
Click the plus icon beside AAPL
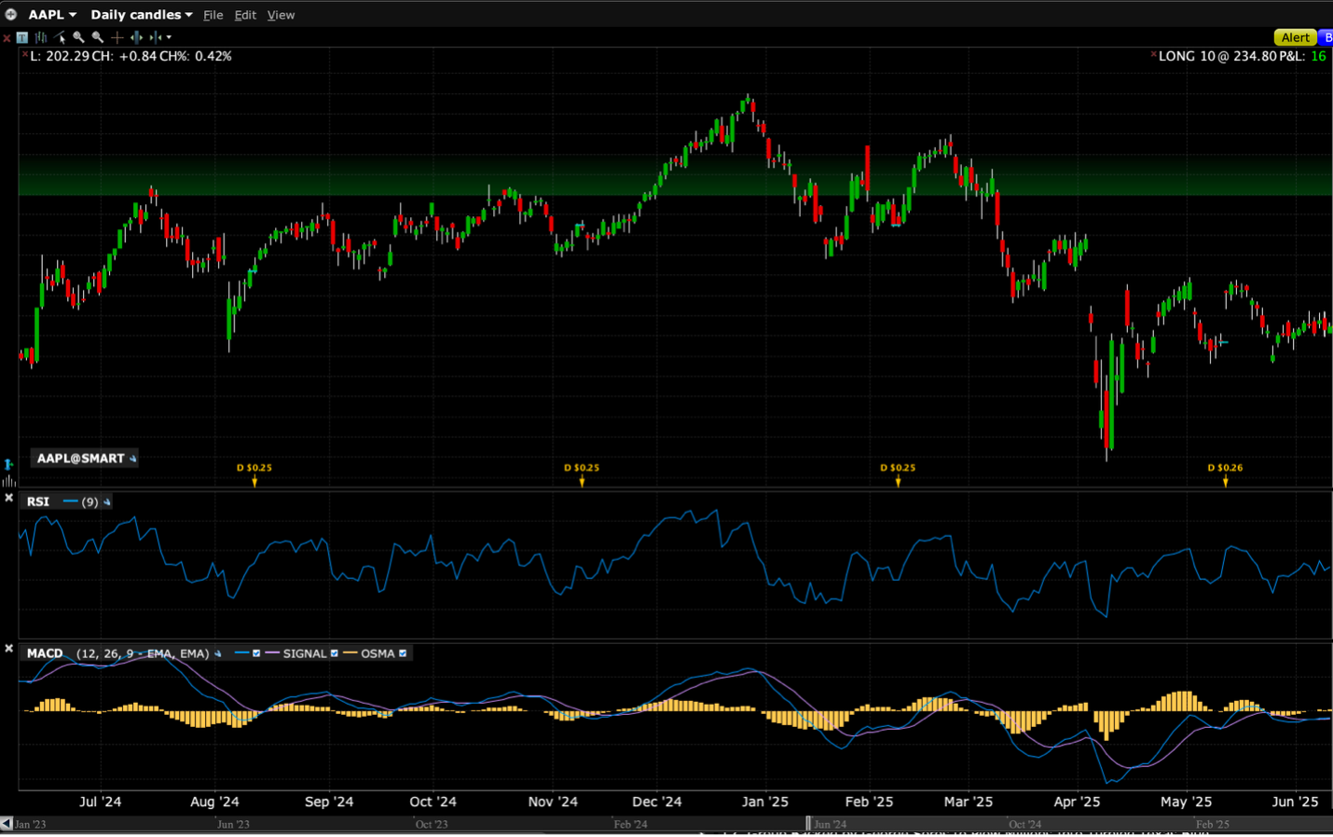pos(11,14)
